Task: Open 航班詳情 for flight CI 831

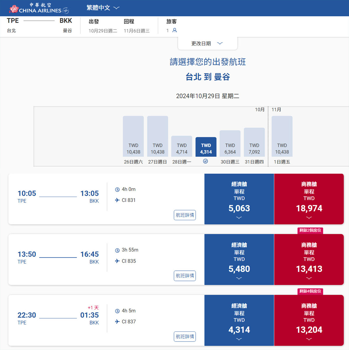Action: pyautogui.click(x=185, y=215)
